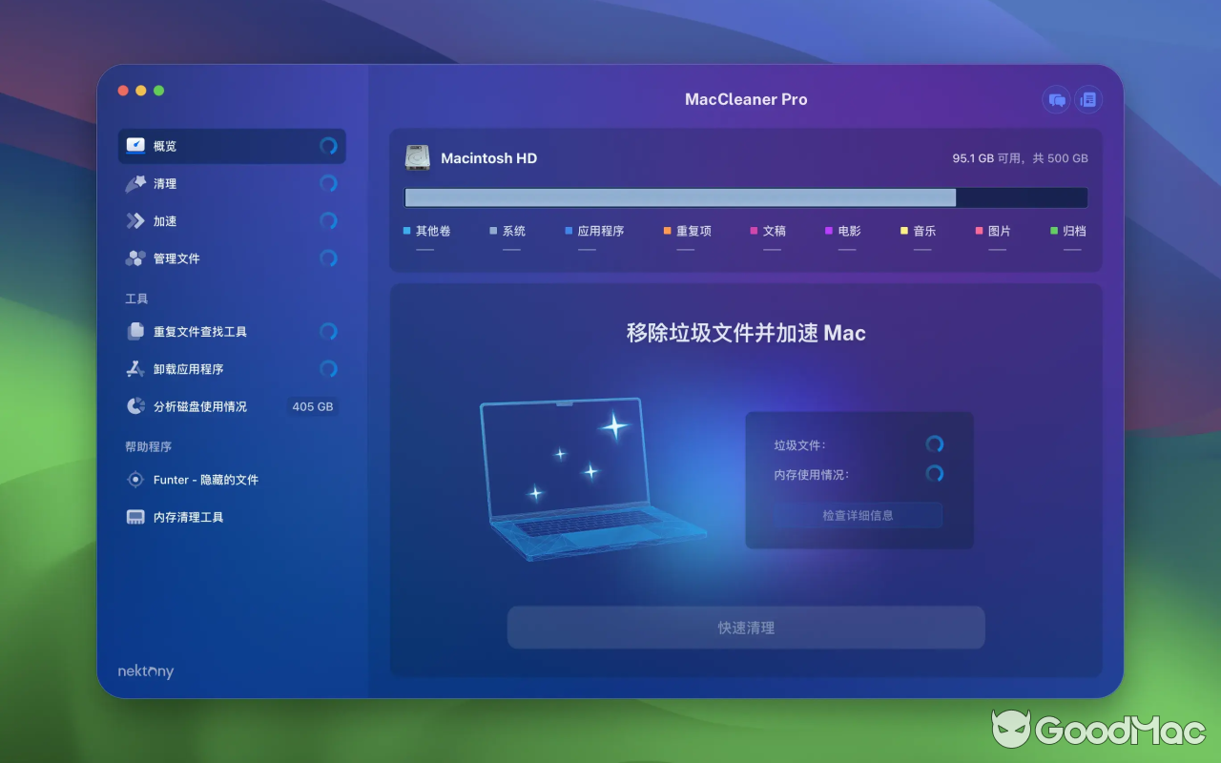Open the 内存清理工具 memory cleaner
The width and height of the screenshot is (1221, 763).
coord(185,517)
